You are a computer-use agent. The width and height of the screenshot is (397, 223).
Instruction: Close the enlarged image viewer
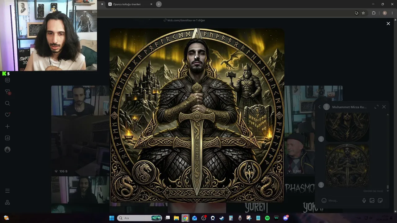388,24
